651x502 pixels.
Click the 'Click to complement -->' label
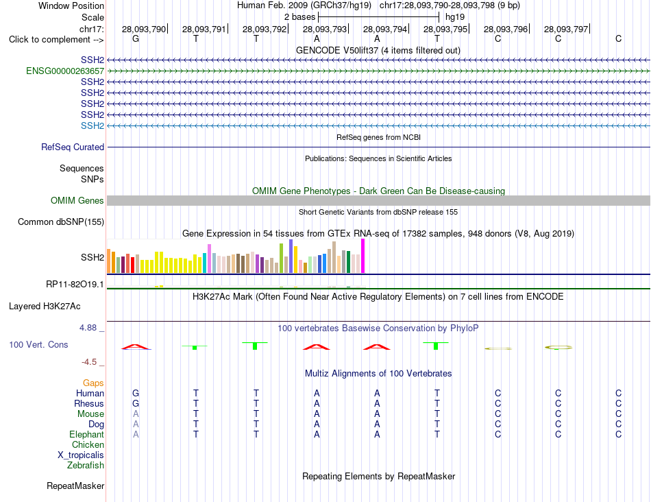[56, 40]
